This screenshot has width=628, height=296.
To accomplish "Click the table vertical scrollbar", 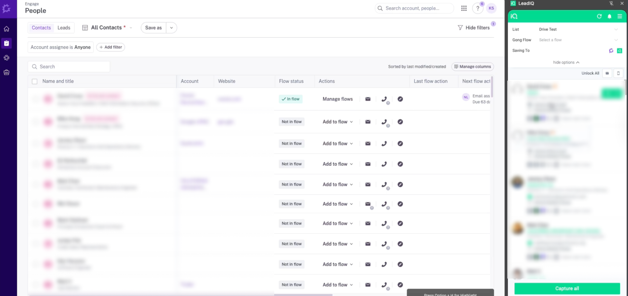I will click(492, 87).
